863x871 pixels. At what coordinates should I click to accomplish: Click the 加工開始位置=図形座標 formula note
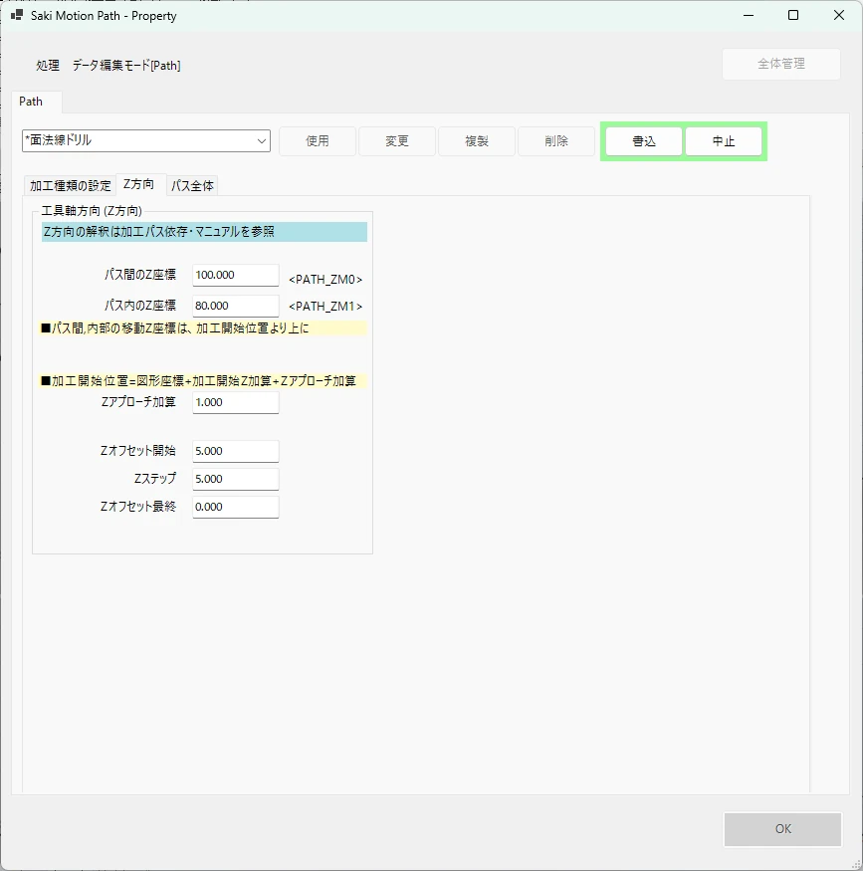(203, 381)
